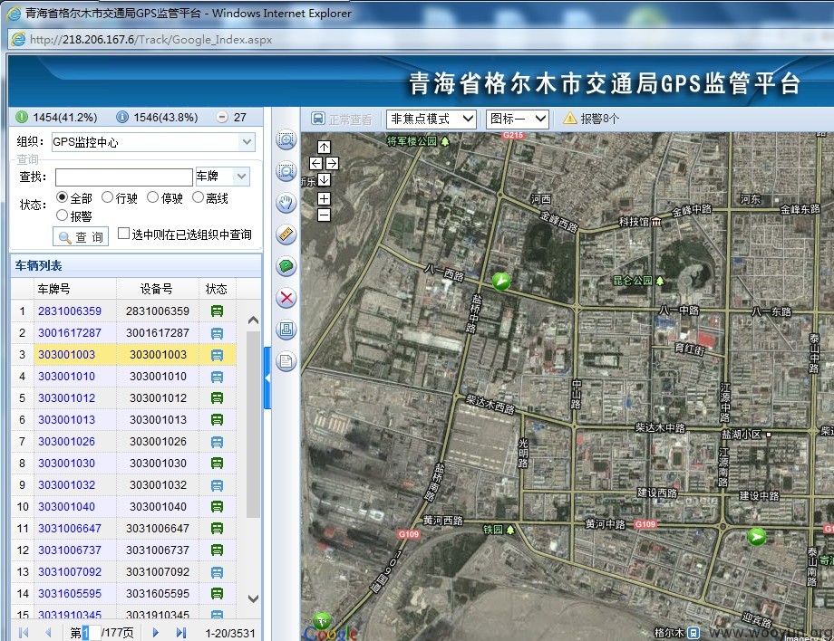Go to first page of vehicle list

(x=24, y=633)
